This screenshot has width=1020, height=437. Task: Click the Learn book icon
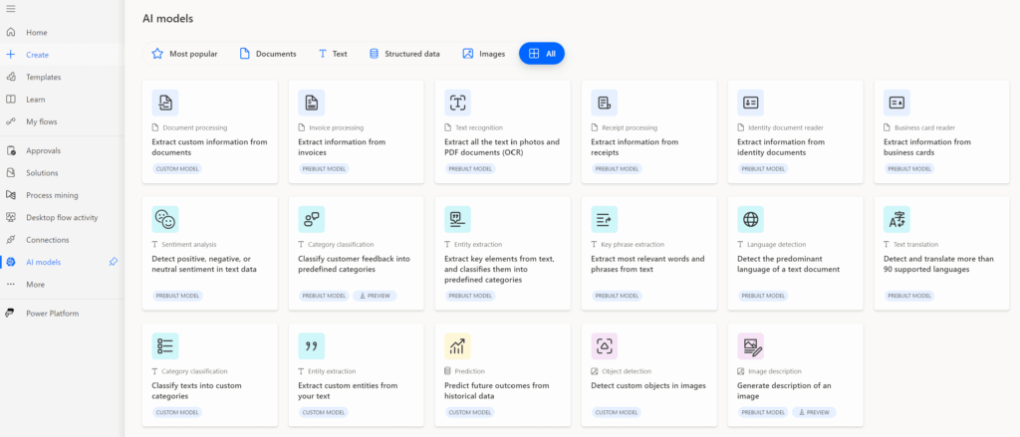[10, 100]
